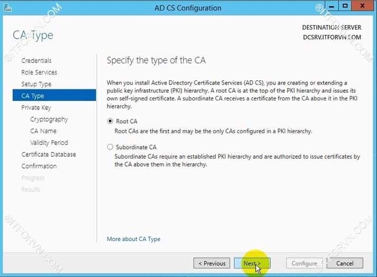377x277 pixels.
Task: Go to the Certificate Database step
Action: tap(49, 154)
